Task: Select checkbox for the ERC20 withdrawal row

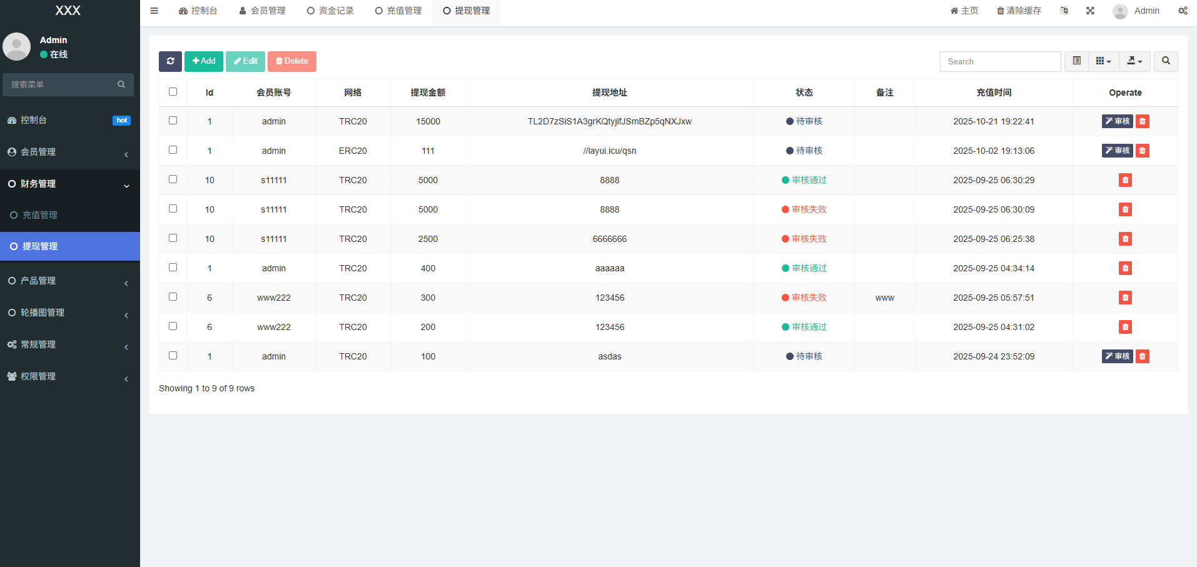Action: [x=173, y=150]
